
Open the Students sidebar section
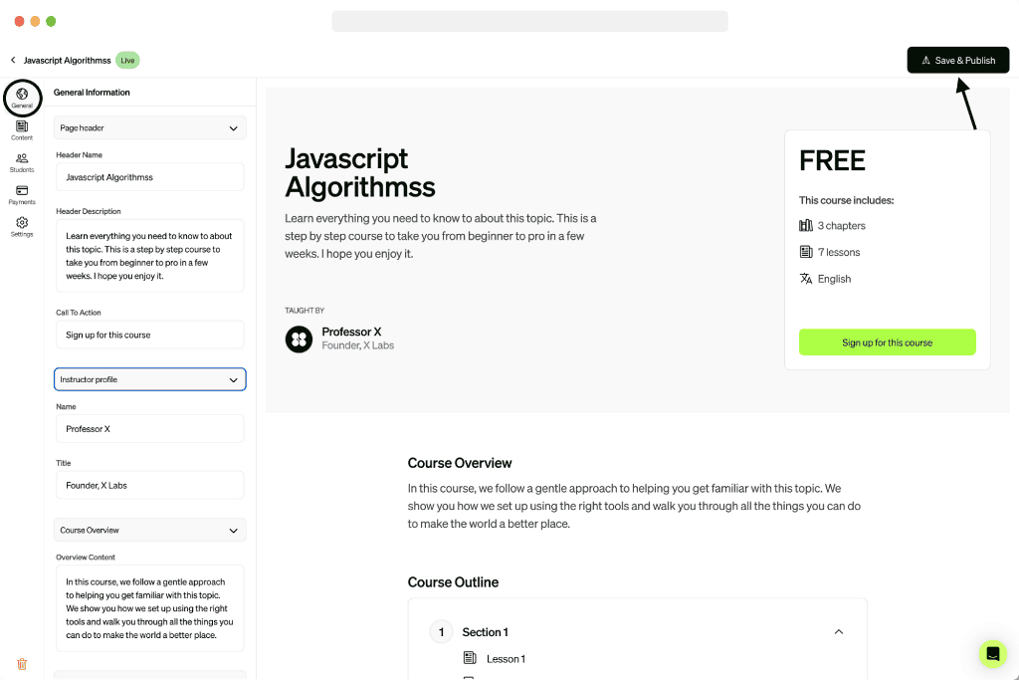22,162
